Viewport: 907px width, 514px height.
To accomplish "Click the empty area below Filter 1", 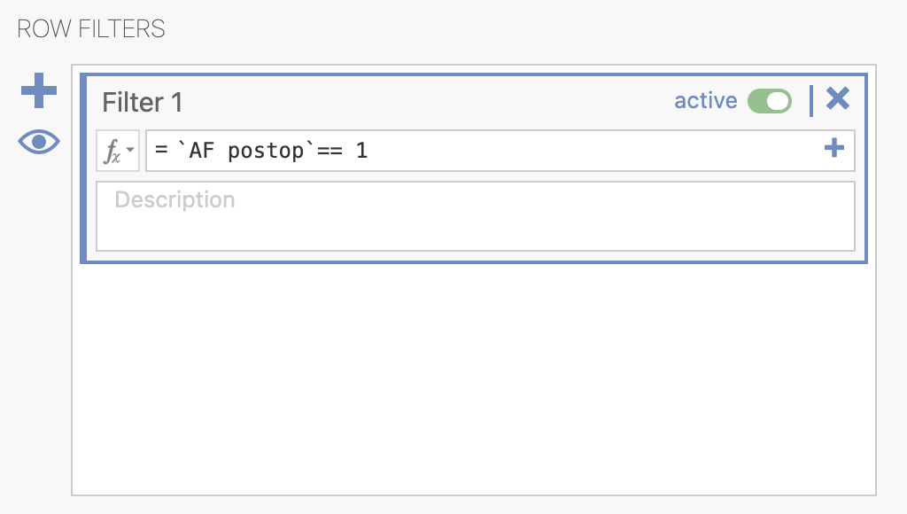I will (x=474, y=379).
